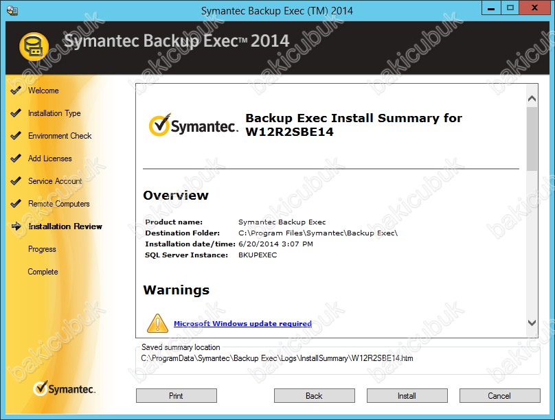Maximize the installer window
The image size is (555, 420).
pos(510,8)
